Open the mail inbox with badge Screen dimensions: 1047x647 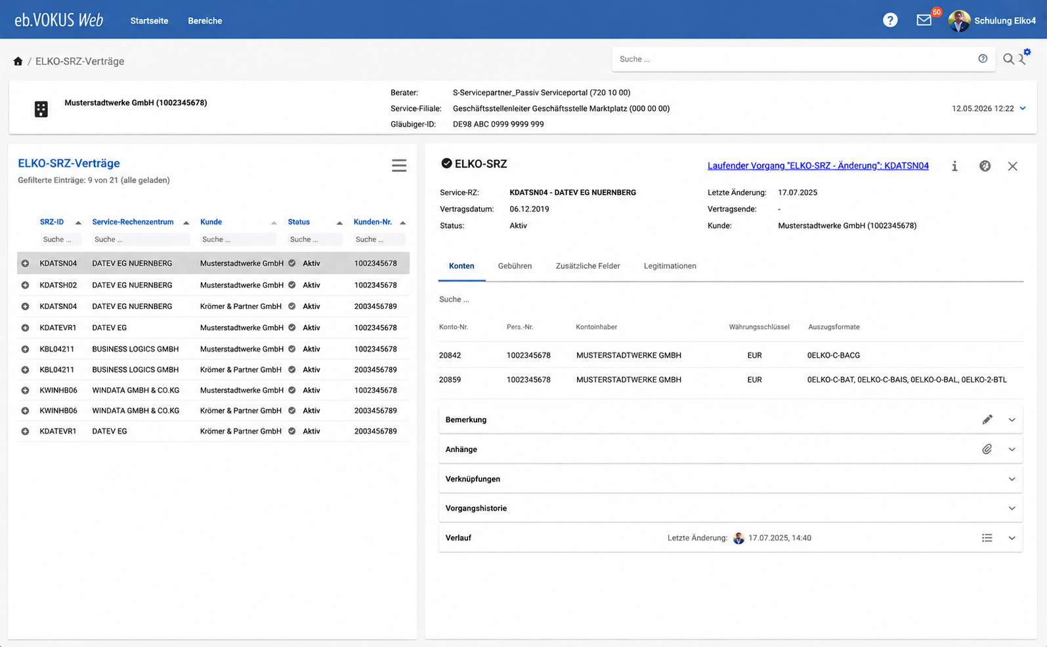(924, 20)
